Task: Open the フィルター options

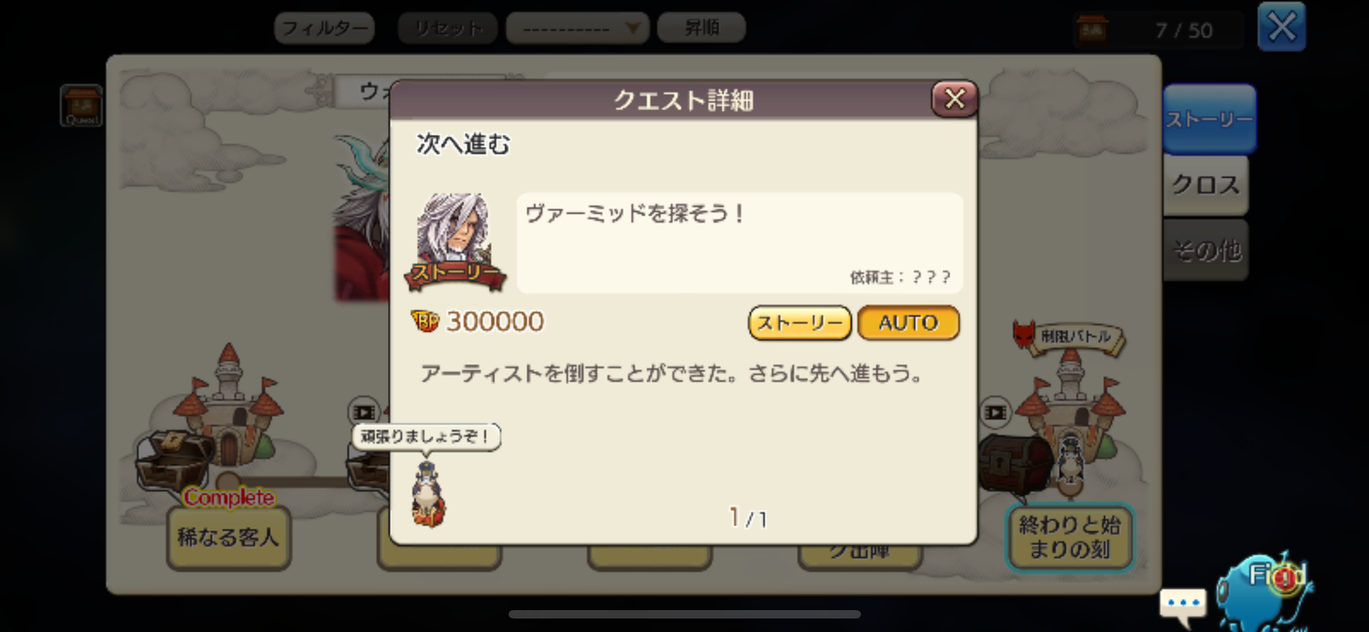Action: pyautogui.click(x=325, y=28)
